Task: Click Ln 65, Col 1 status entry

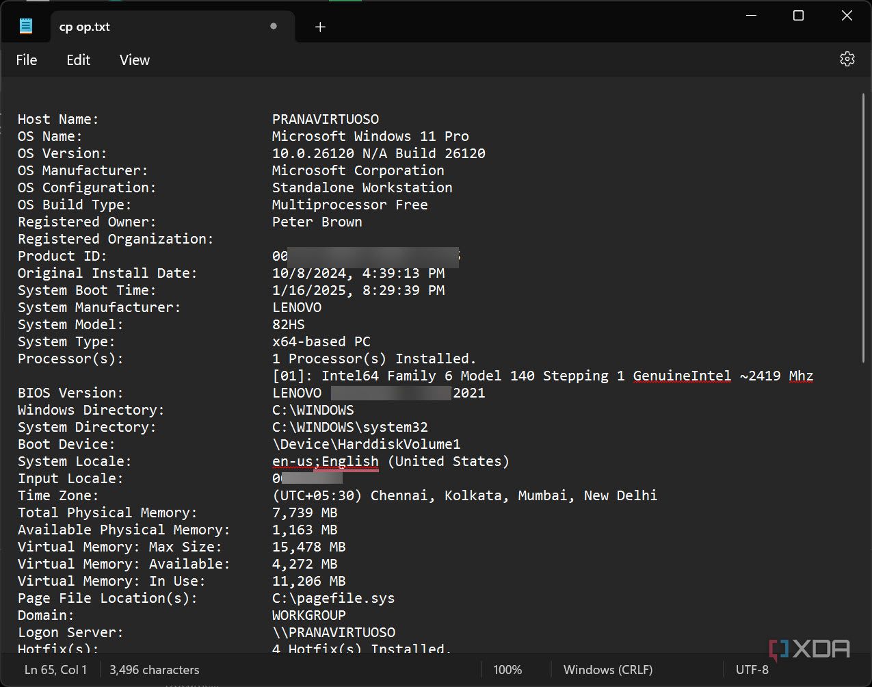Action: point(55,670)
